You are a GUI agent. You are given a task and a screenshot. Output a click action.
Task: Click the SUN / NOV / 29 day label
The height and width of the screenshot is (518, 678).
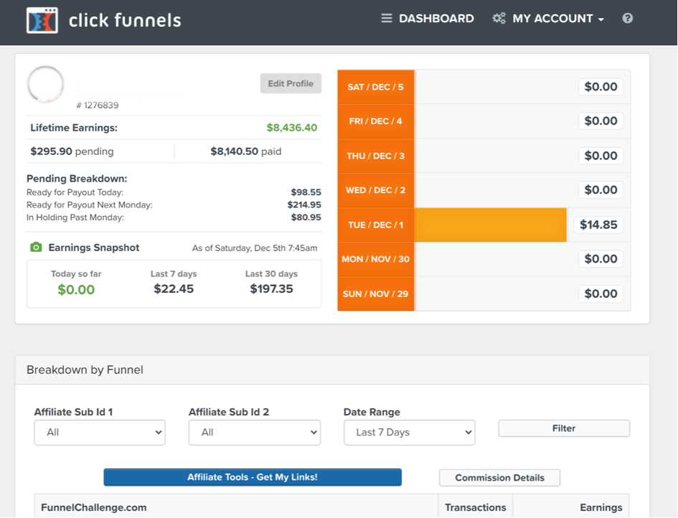click(x=376, y=294)
